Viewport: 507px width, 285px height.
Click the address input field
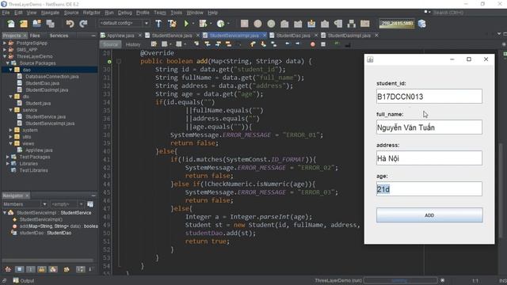[x=429, y=158]
